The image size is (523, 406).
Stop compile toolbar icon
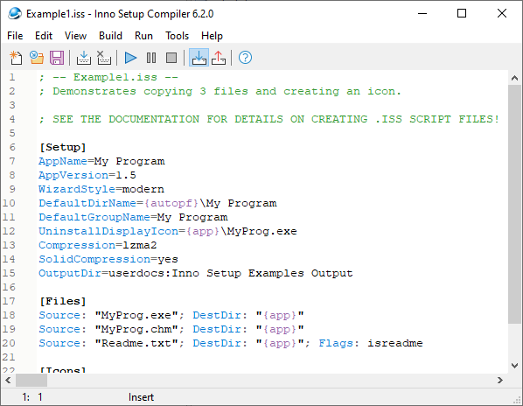coord(104,58)
